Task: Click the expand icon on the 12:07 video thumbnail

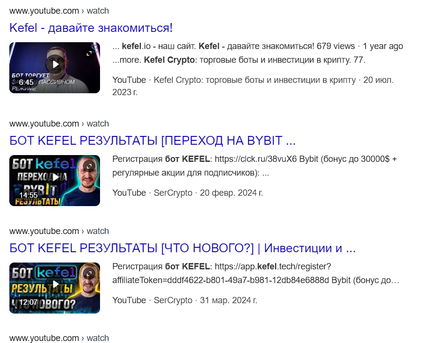Action: pyautogui.click(x=89, y=274)
